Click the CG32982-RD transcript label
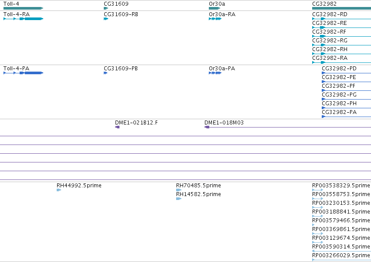The width and height of the screenshot is (371, 262). tap(330, 14)
